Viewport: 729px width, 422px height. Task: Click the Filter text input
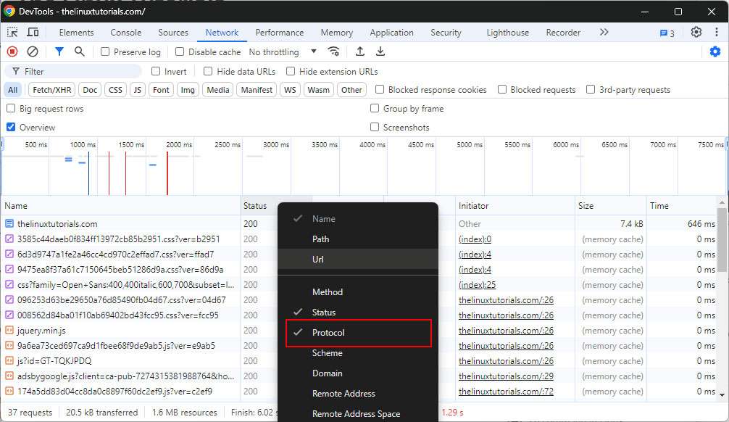pyautogui.click(x=75, y=71)
